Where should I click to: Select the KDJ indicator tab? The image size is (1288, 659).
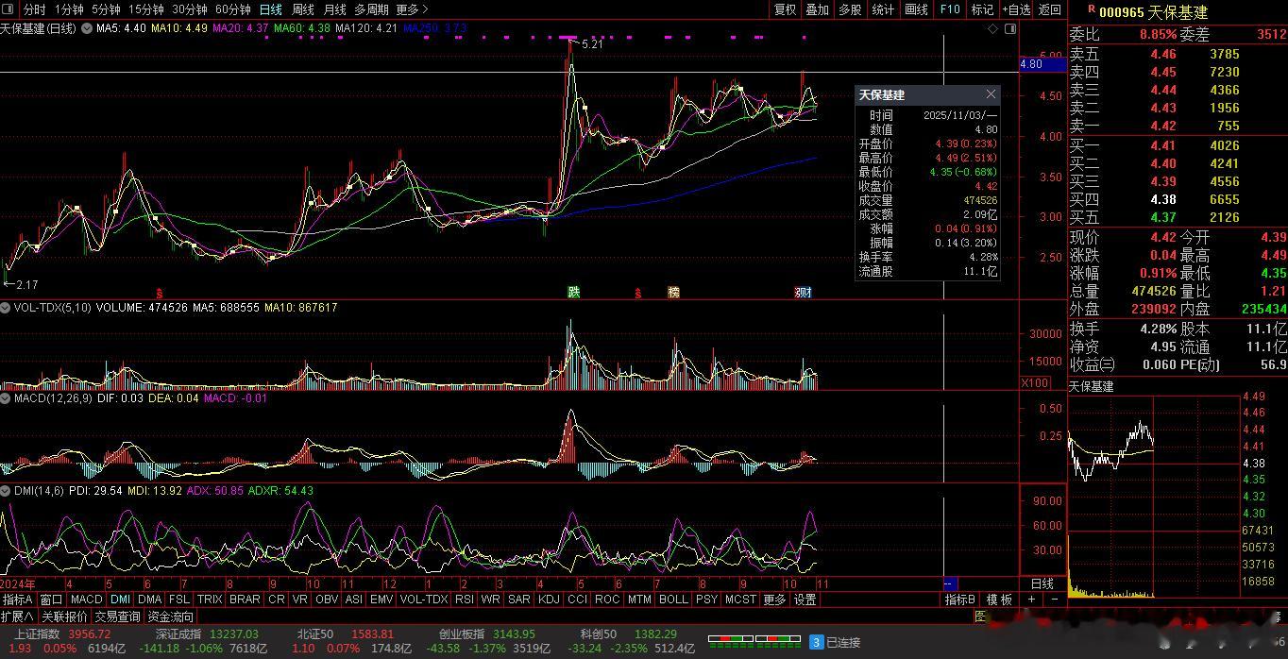549,600
